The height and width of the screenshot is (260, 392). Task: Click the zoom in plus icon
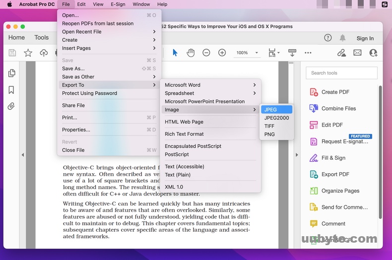[222, 53]
